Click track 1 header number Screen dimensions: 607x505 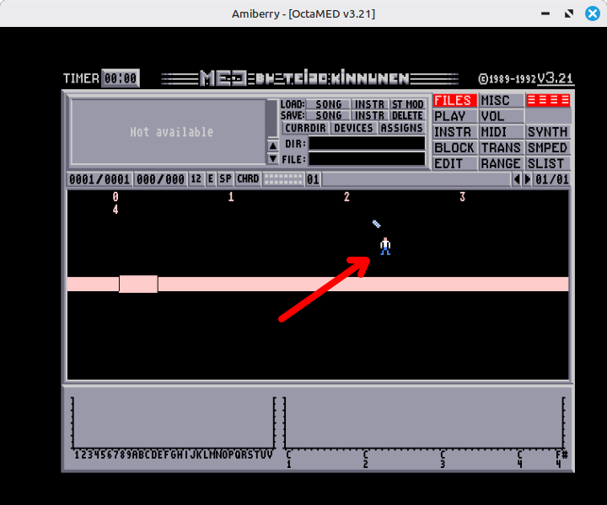click(x=231, y=197)
